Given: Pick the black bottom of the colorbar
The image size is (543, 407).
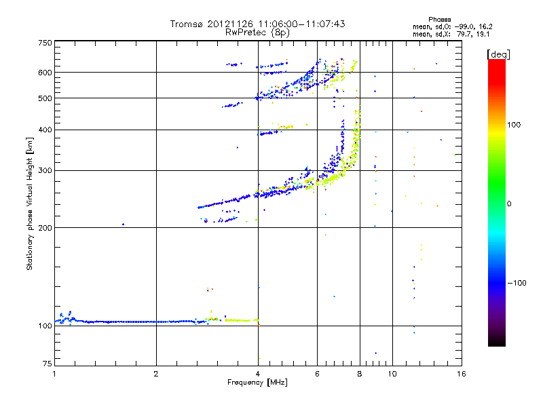Looking at the screenshot, I should tap(497, 341).
